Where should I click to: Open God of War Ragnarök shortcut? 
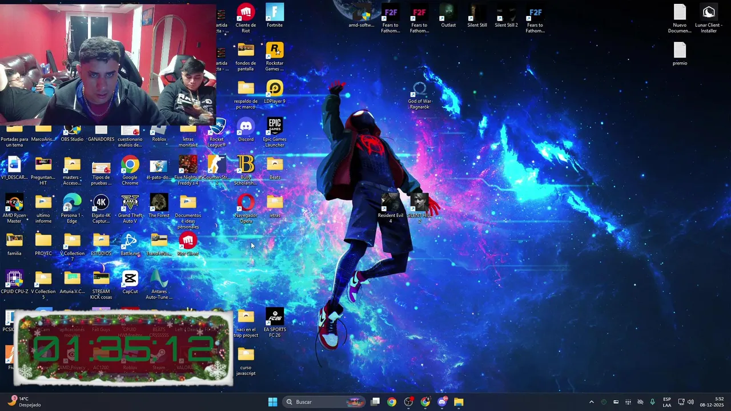pyautogui.click(x=420, y=95)
